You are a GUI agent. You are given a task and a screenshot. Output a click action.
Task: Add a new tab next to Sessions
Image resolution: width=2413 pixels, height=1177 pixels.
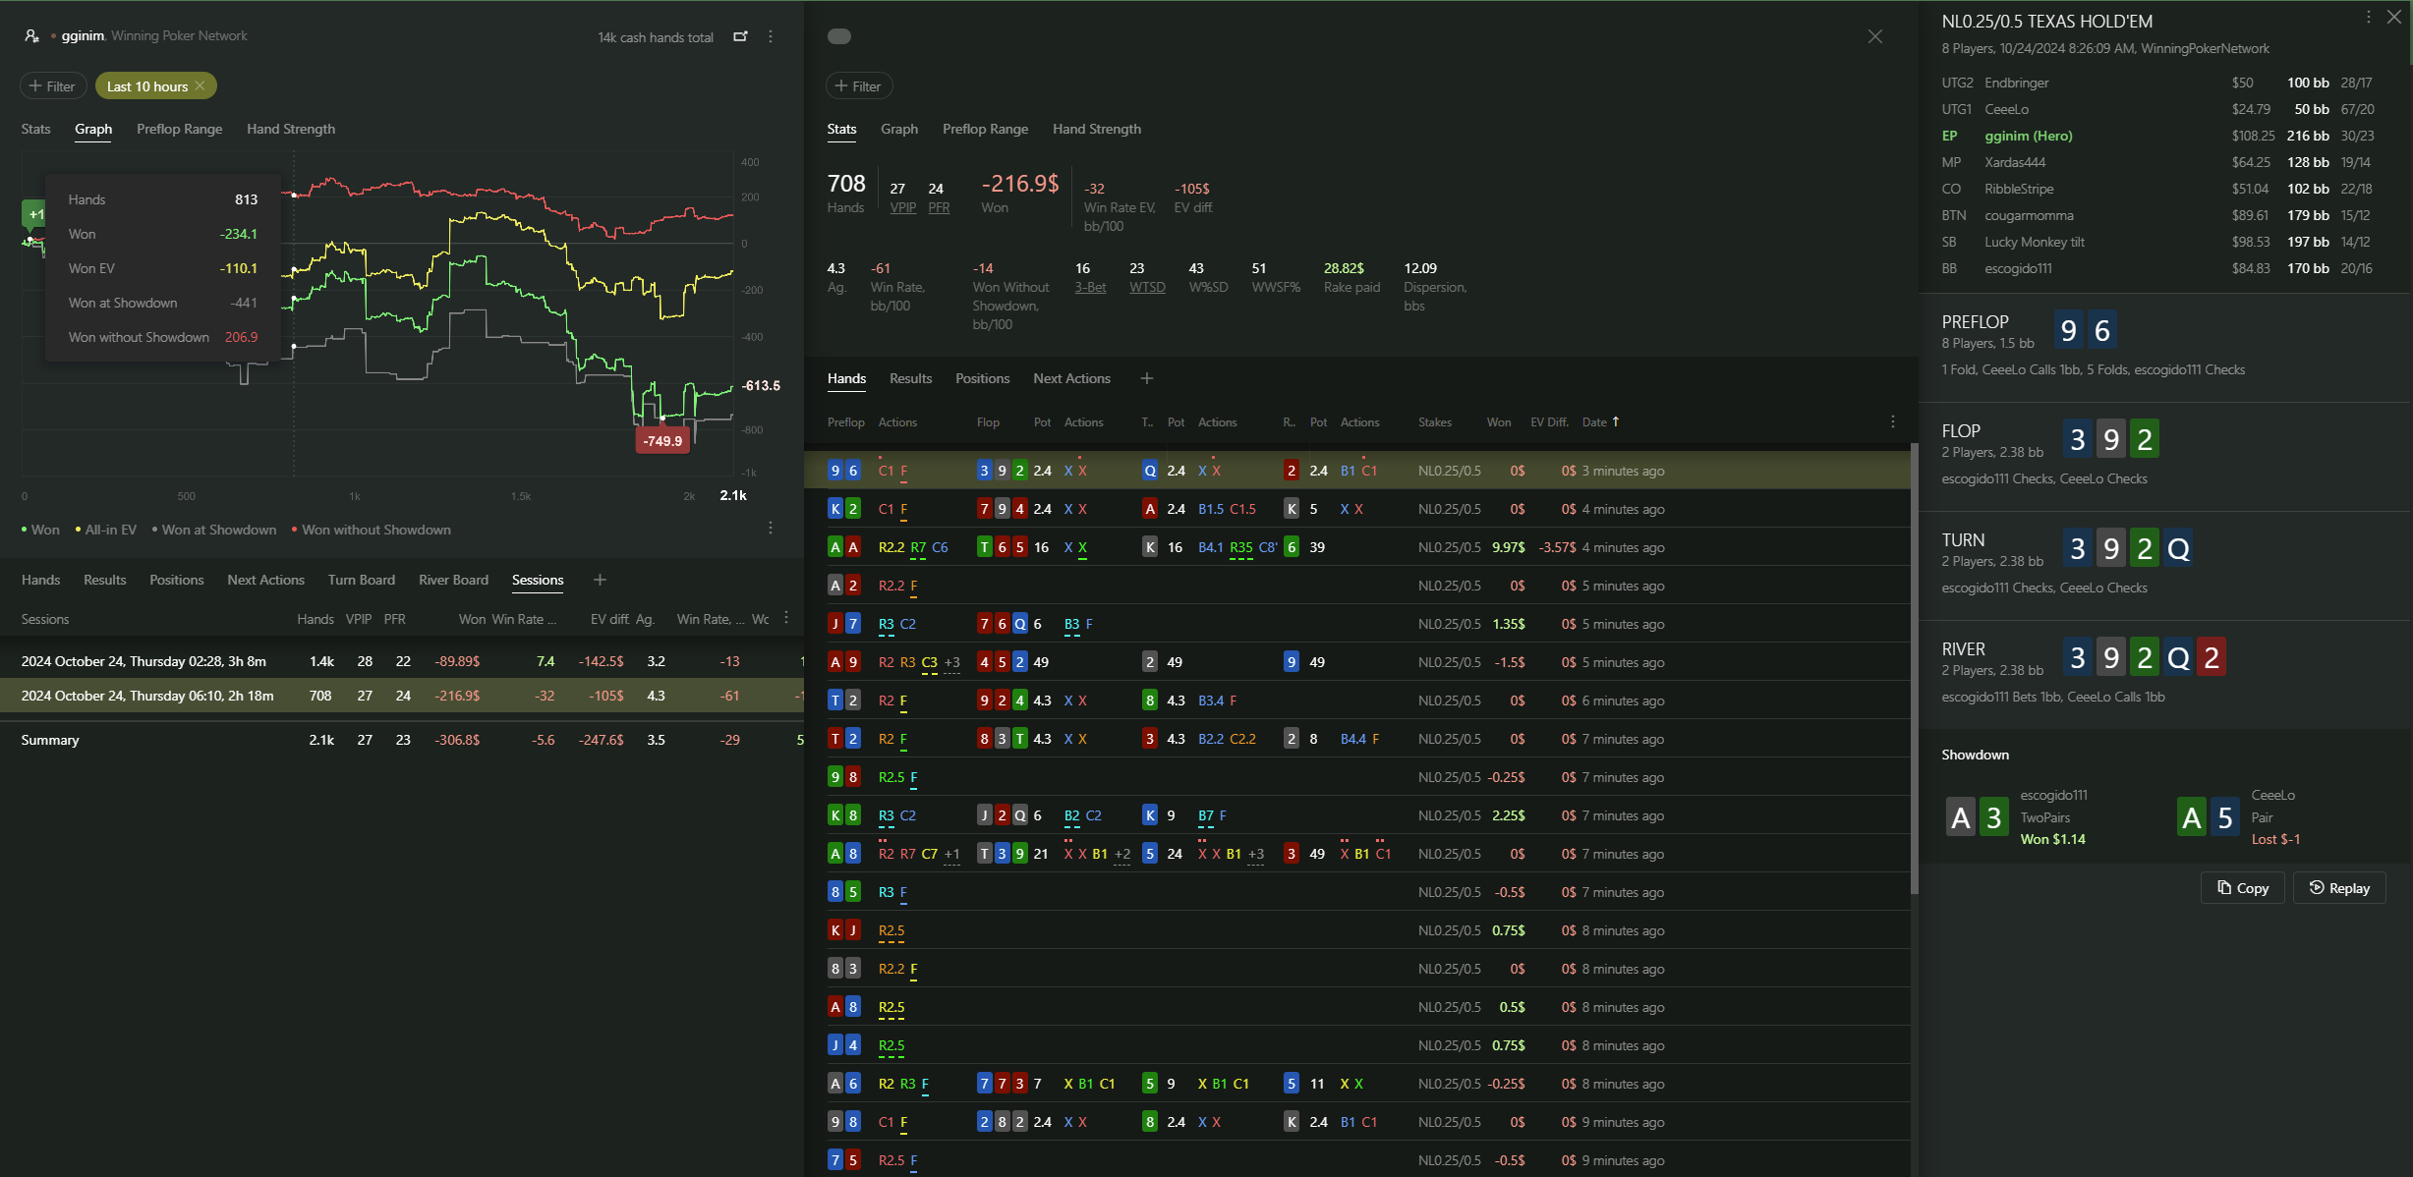(600, 580)
